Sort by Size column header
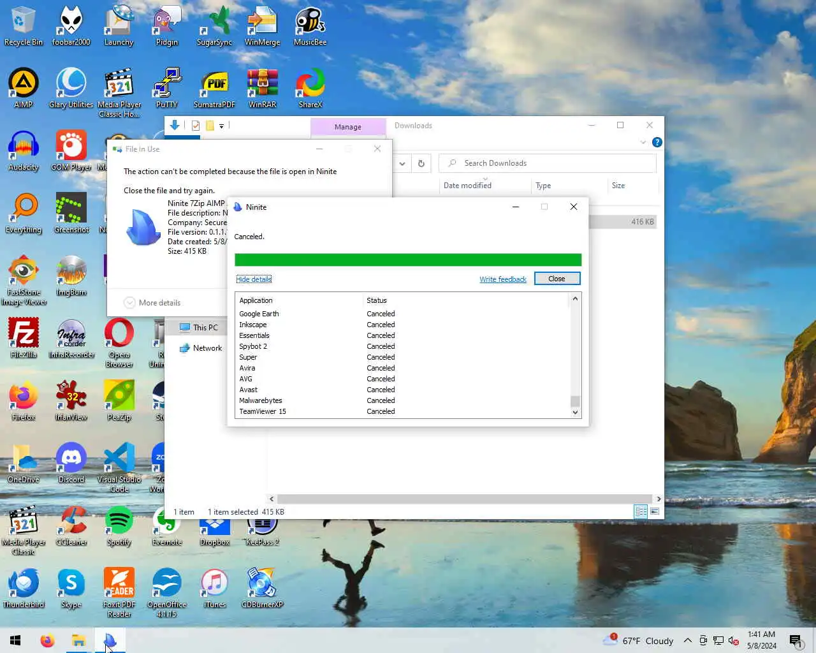The image size is (816, 653). click(618, 186)
